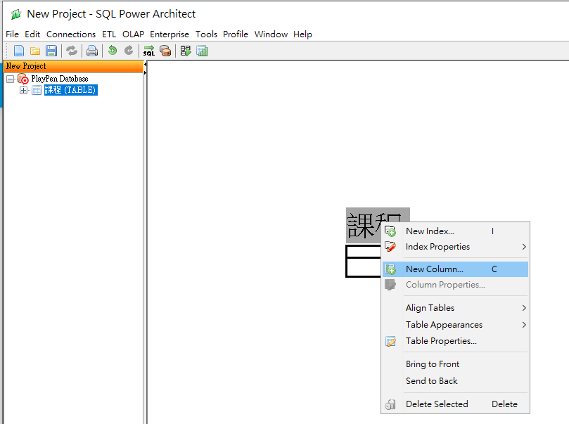Open the Profile chart toolbar icon
Image resolution: width=569 pixels, height=424 pixels.
(x=202, y=51)
